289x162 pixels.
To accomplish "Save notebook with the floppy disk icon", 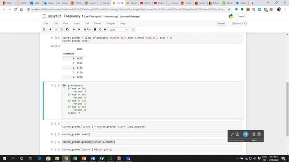I will tap(44, 30).
